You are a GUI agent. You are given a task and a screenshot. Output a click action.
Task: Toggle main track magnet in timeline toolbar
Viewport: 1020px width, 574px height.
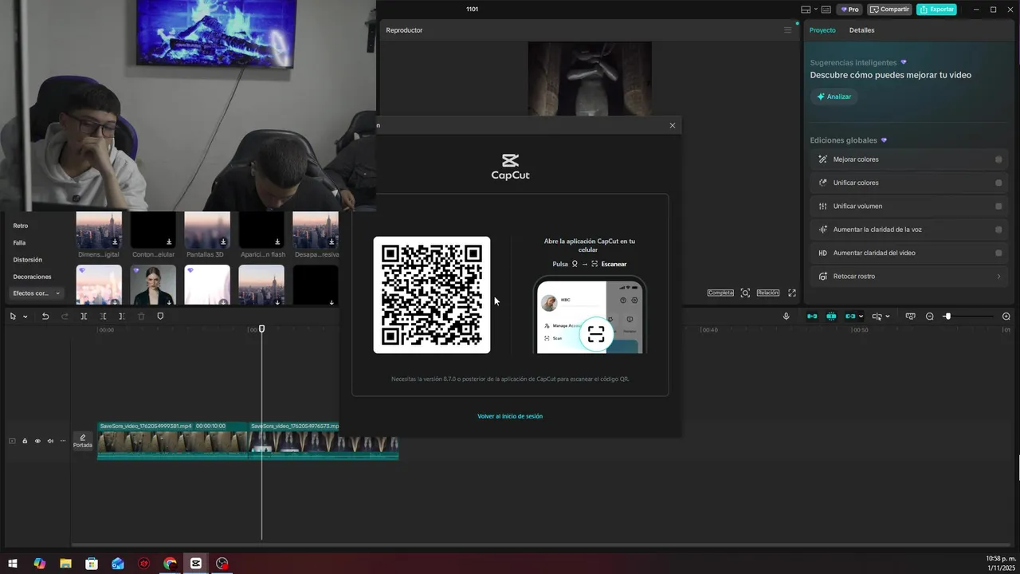812,316
